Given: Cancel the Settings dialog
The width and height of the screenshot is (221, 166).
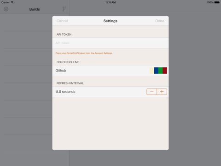Looking at the screenshot, I should click(x=62, y=21).
